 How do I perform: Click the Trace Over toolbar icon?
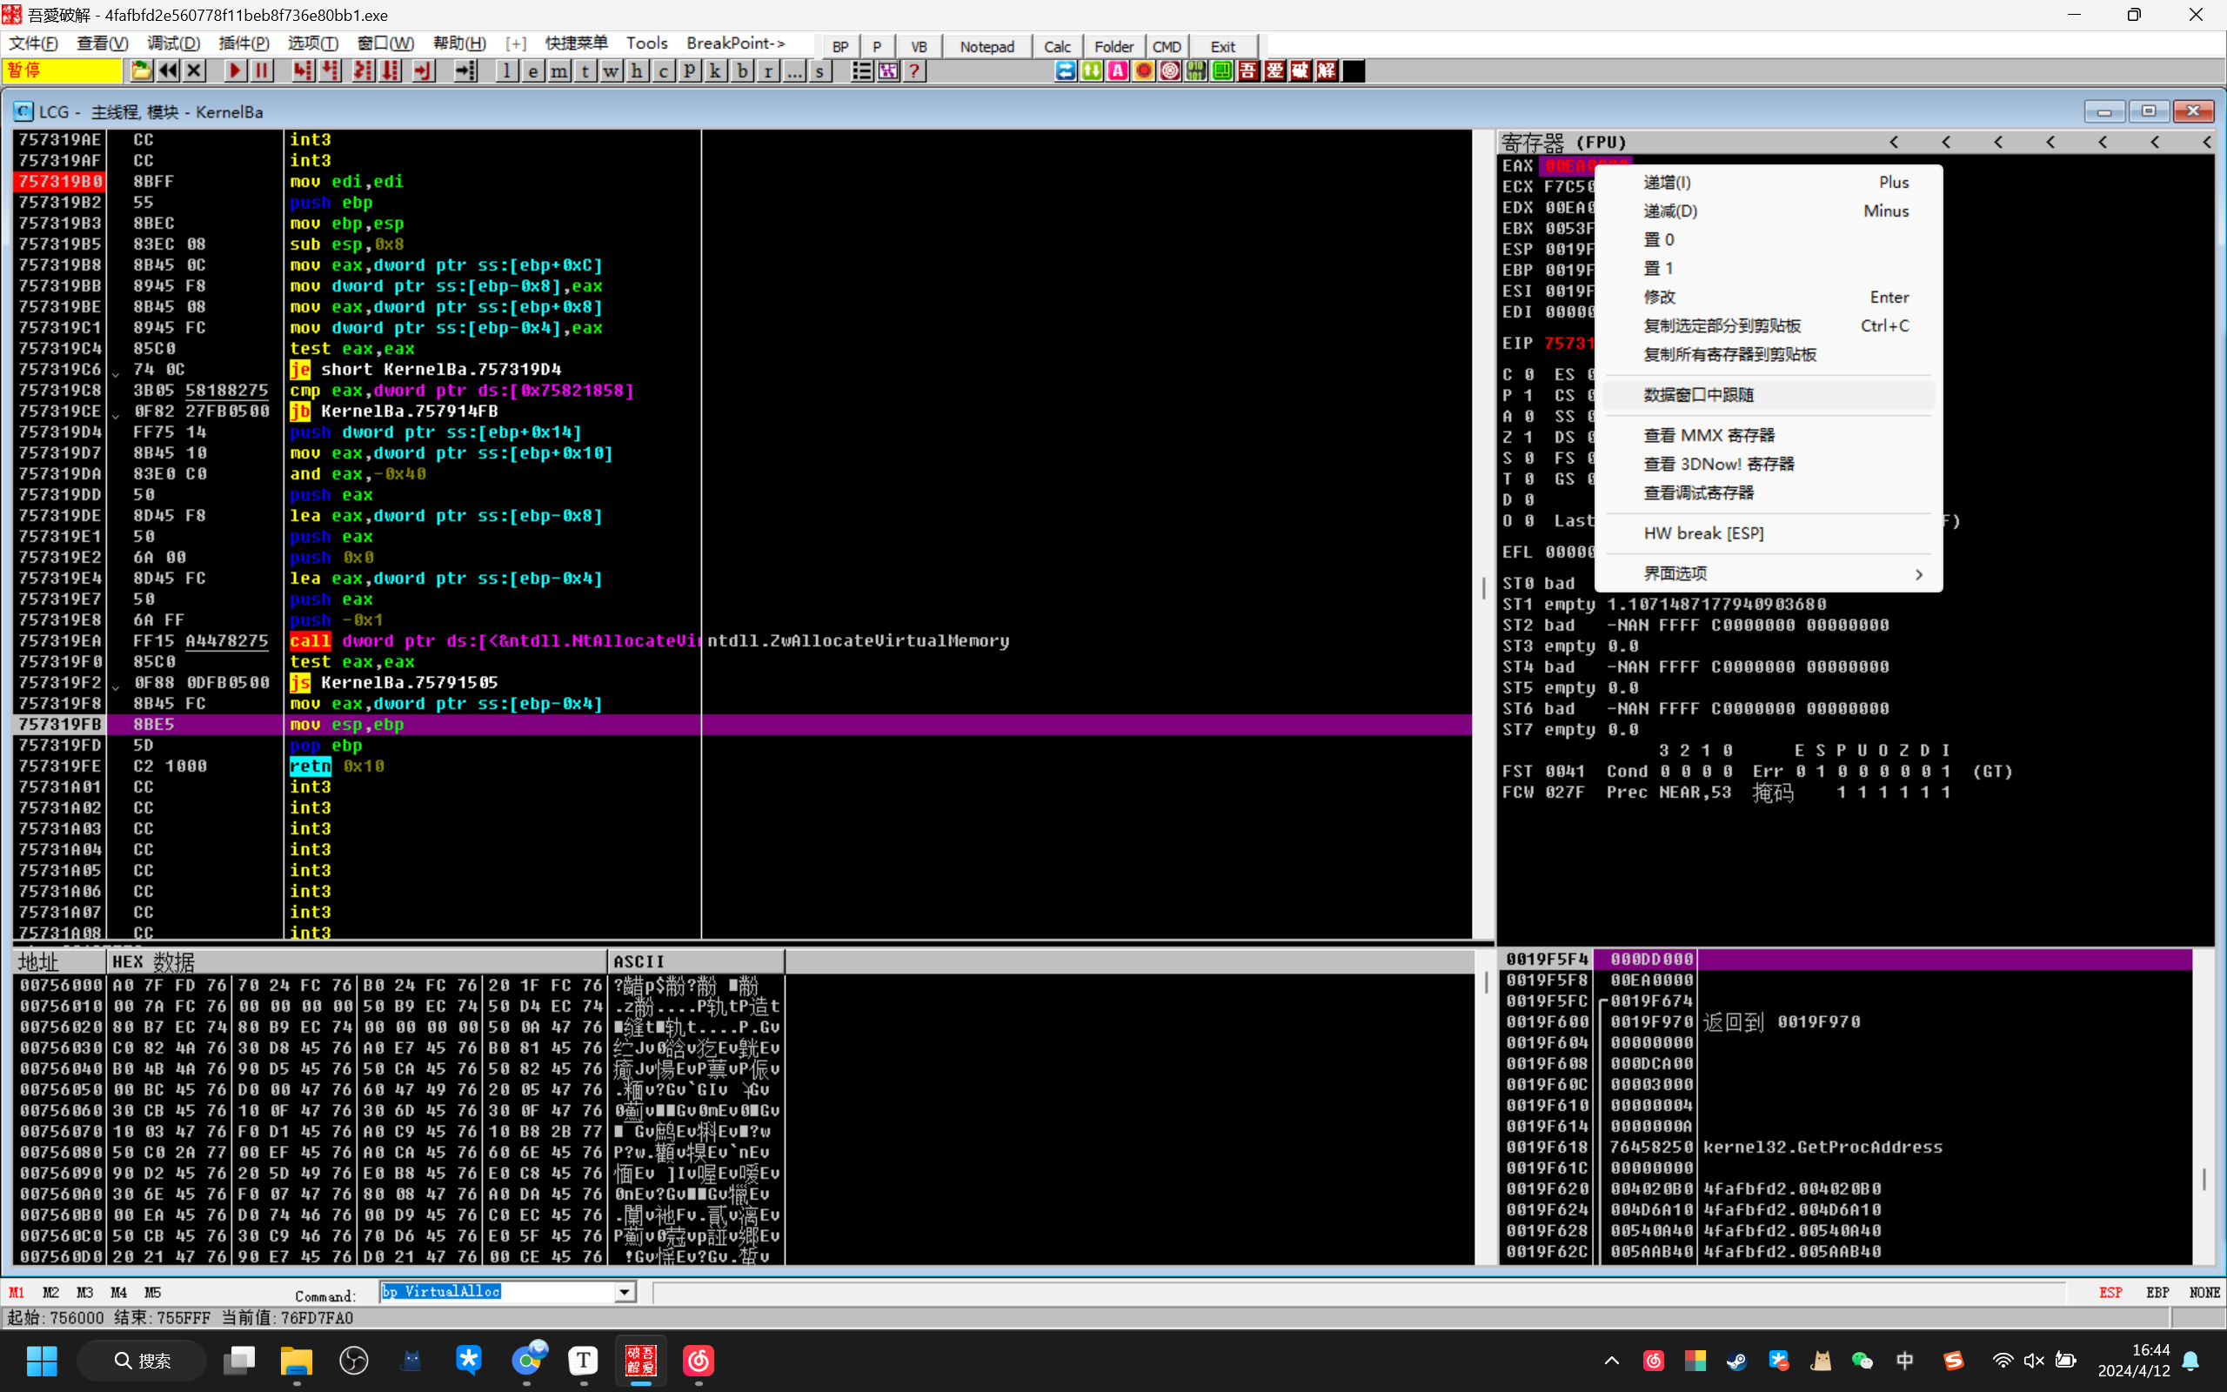point(391,70)
